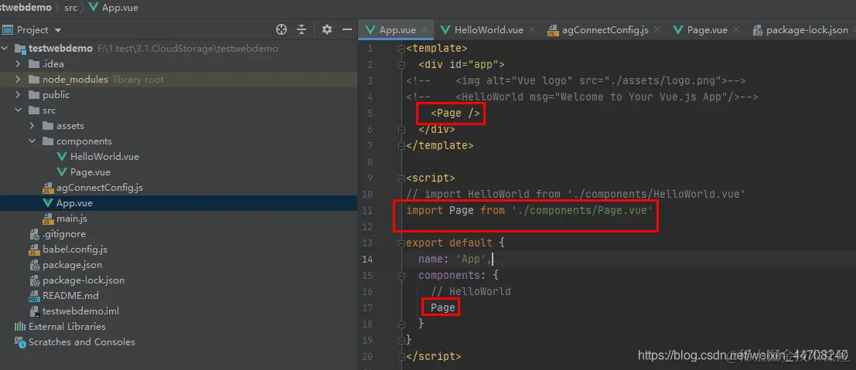This screenshot has width=856, height=370.
Task: Select testwebdemo.iml in project tree
Action: [x=80, y=311]
